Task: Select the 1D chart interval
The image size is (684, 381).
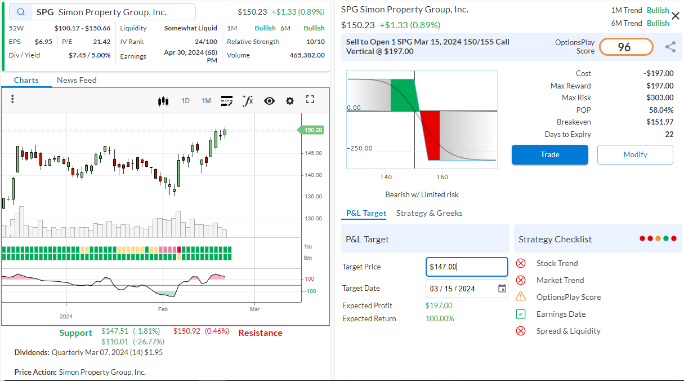Action: coord(185,101)
